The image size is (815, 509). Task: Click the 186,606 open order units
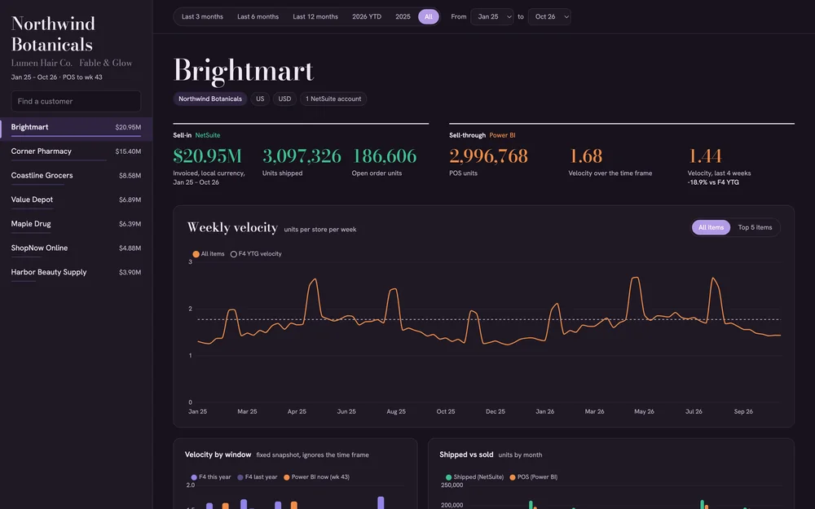click(384, 156)
